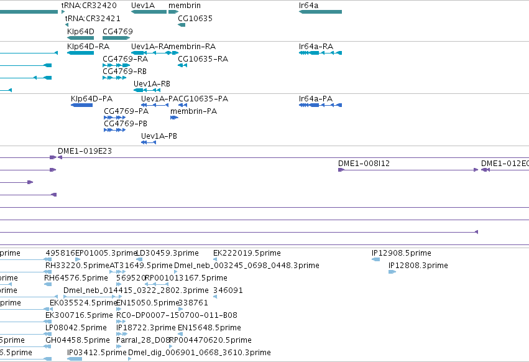Select the EK222019.5prime EST label
The width and height of the screenshot is (529, 362).
pyautogui.click(x=247, y=253)
